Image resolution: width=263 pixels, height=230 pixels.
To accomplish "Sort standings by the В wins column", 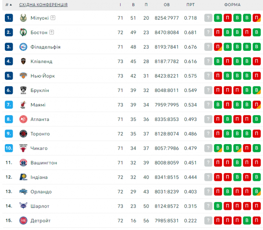I will pyautogui.click(x=133, y=4).
